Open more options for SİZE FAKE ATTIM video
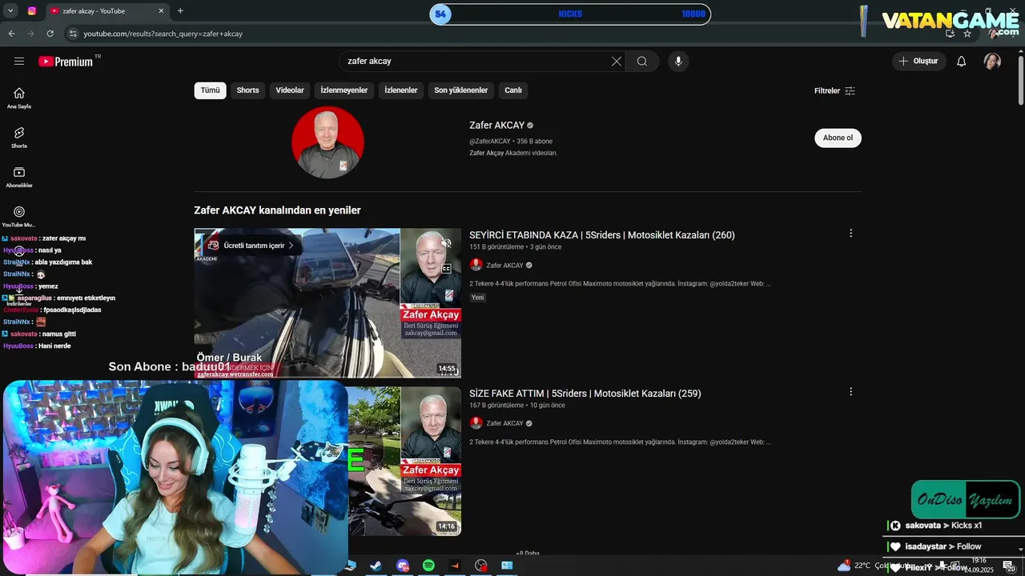Viewport: 1025px width, 576px height. click(x=850, y=392)
